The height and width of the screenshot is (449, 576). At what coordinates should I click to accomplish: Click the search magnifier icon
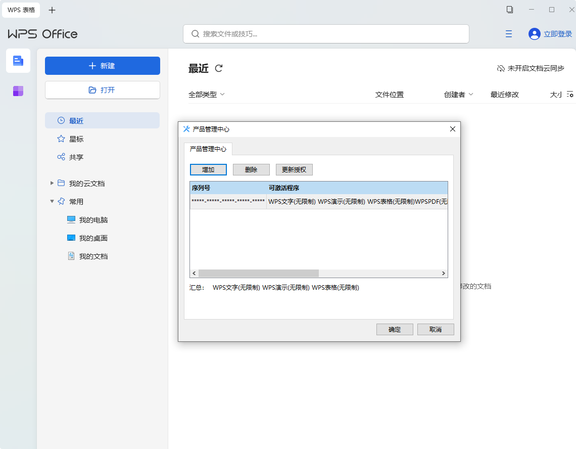coord(196,34)
